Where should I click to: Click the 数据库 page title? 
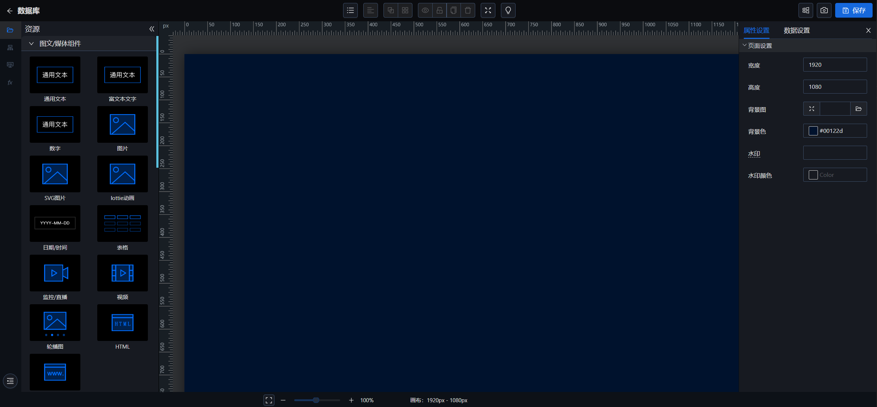point(28,11)
